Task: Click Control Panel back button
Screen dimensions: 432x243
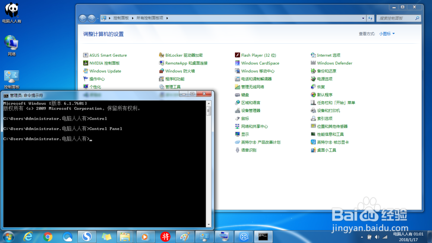Action: tap(83, 18)
